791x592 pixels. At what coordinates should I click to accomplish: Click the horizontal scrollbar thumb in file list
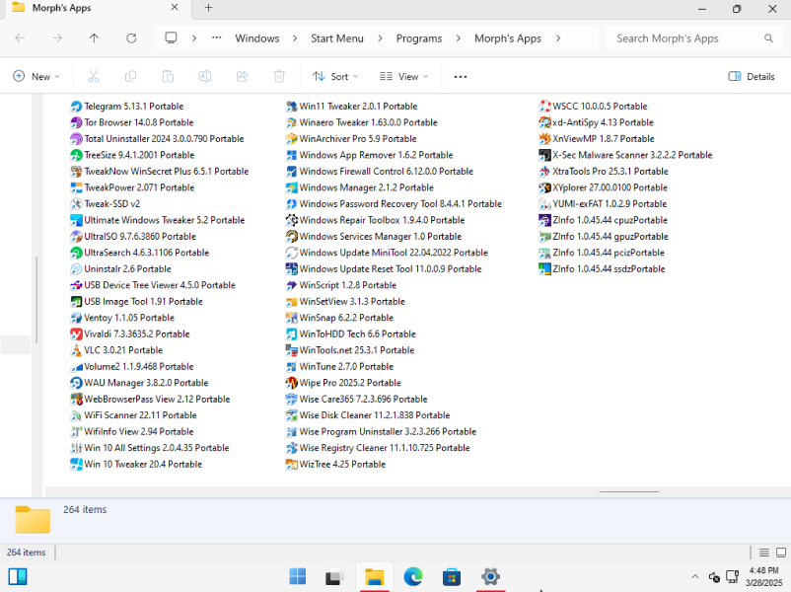629,491
